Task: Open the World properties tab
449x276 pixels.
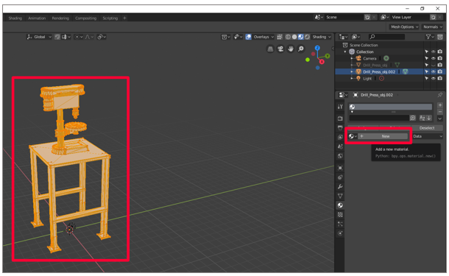Action: pyautogui.click(x=340, y=156)
